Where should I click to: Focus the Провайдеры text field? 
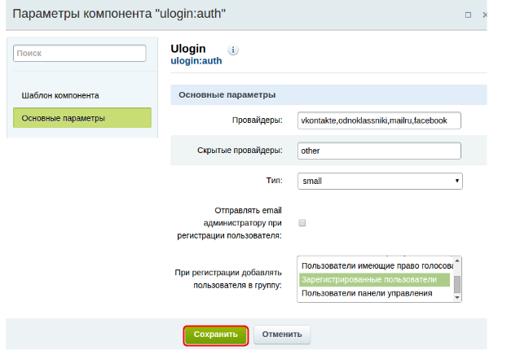379,120
